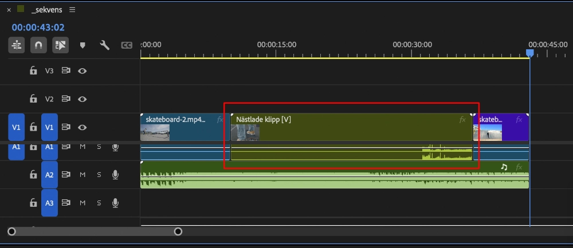Toggle the lock on track V2
The height and width of the screenshot is (248, 573).
pos(33,99)
